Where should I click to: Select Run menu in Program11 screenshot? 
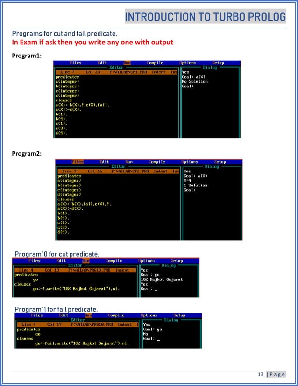(x=88, y=315)
